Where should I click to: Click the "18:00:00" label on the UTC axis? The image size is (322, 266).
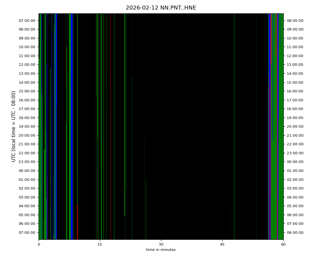pyautogui.click(x=27, y=118)
